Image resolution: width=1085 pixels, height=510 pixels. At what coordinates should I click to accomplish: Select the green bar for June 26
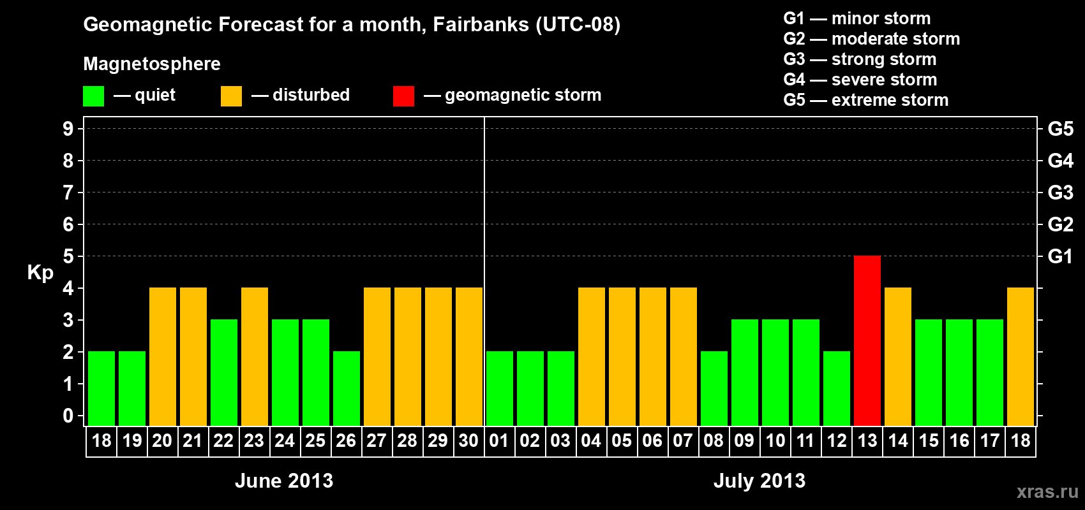(x=347, y=389)
